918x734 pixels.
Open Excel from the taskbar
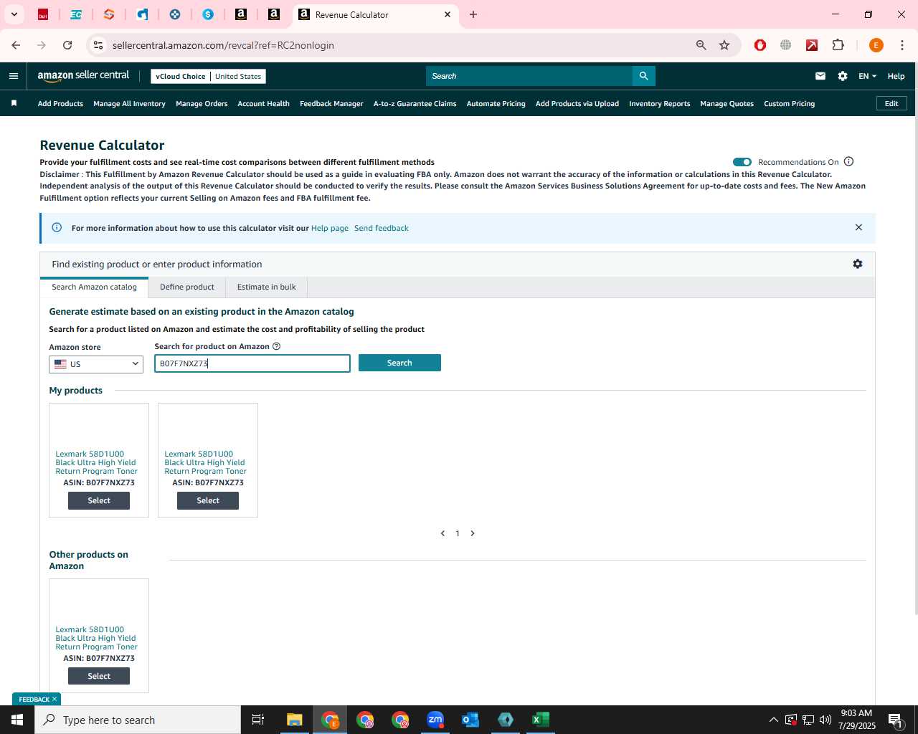[541, 720]
